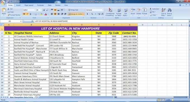
Task: Open Conditional Formatting menu
Action: tap(110, 12)
